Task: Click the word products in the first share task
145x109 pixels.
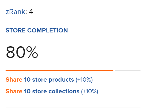Action: (61, 80)
